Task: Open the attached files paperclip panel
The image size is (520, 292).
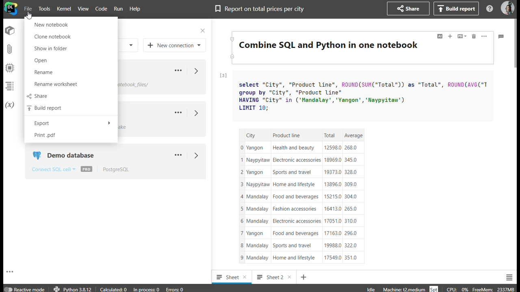Action: (9, 49)
